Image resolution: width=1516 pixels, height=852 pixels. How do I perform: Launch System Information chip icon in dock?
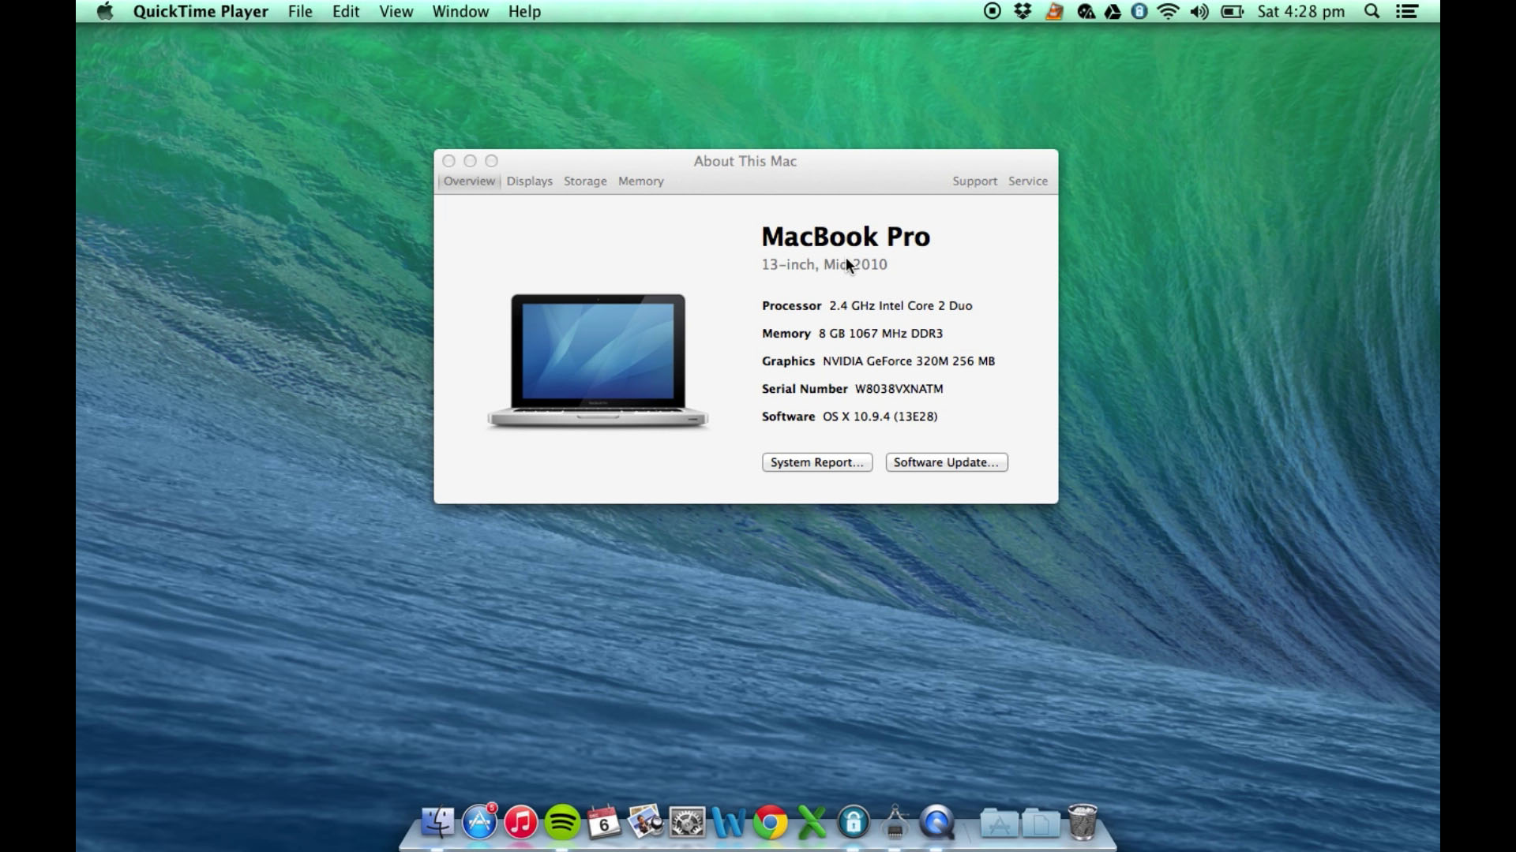coord(895,823)
